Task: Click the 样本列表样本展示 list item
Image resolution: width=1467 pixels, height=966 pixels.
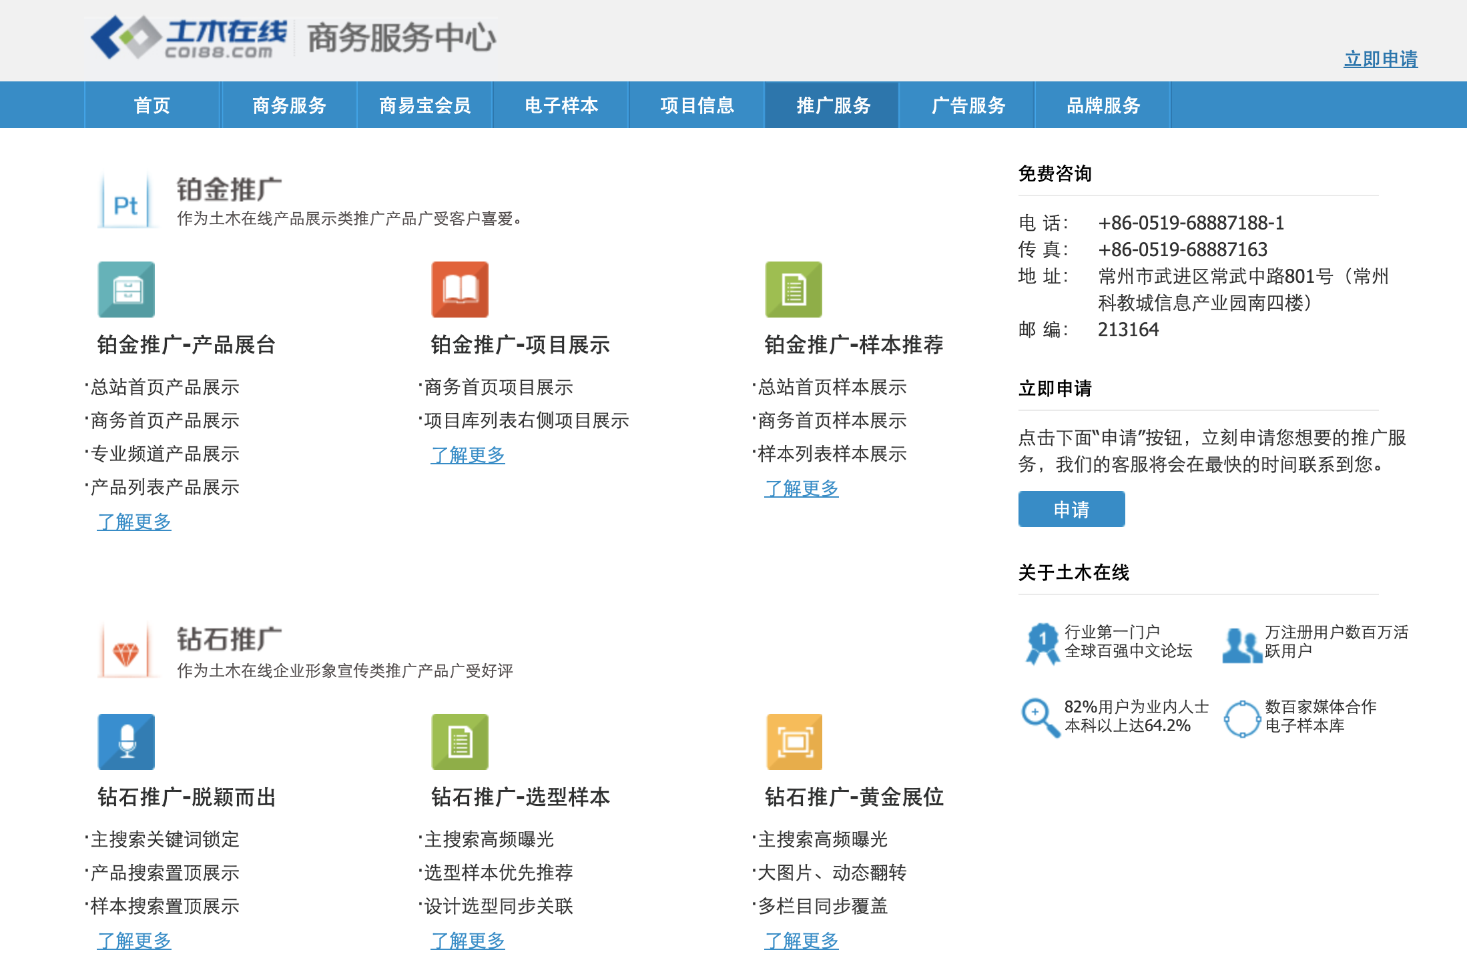Action: 830,454
